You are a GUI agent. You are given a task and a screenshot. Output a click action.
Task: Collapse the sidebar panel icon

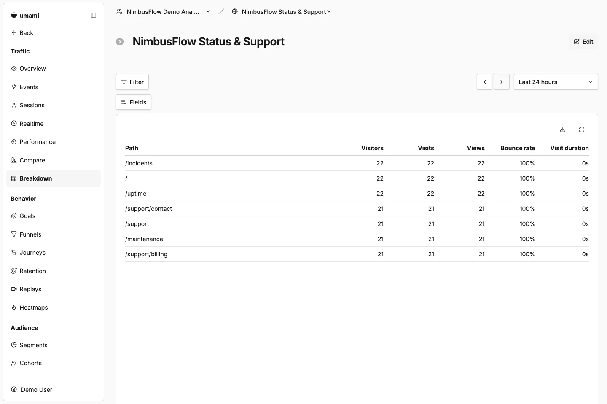click(94, 15)
